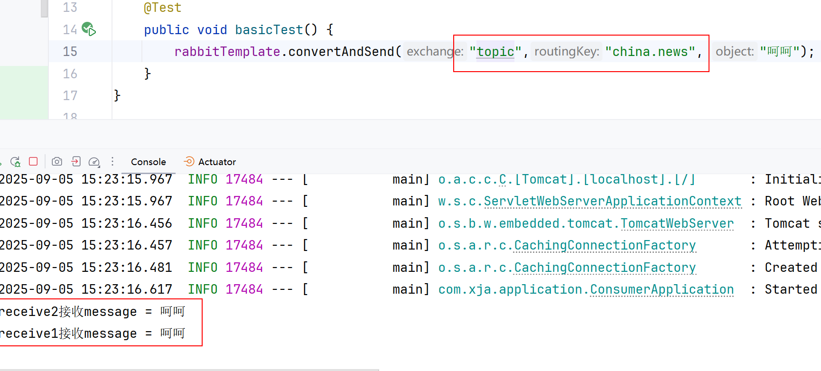Viewport: 821px width, 371px height.
Task: Click the orange Actuator icon
Action: 189,162
